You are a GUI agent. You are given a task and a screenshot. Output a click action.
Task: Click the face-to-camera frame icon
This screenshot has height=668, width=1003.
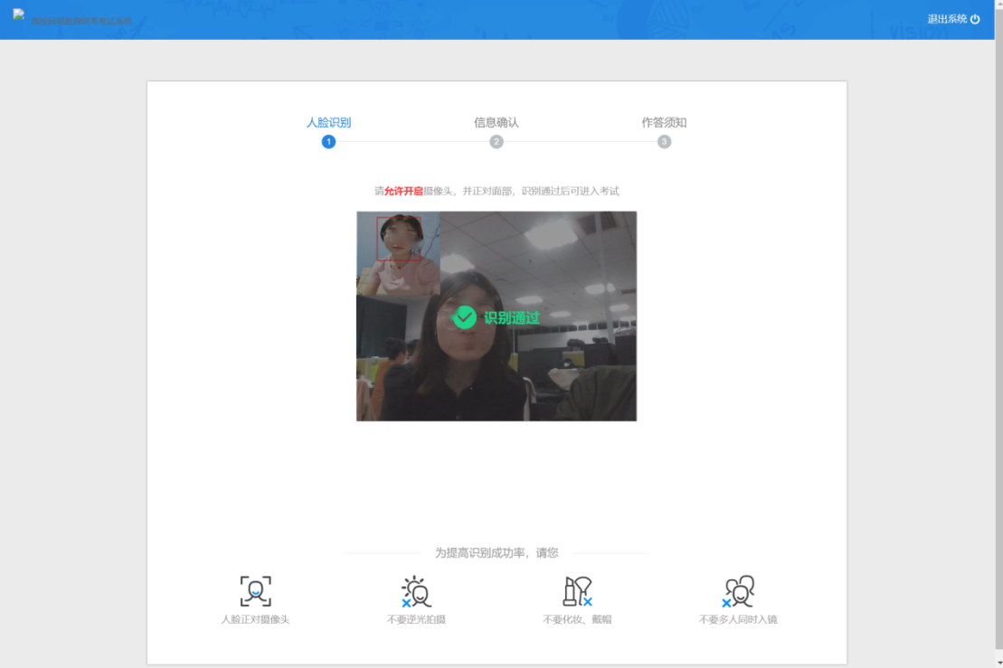point(256,591)
